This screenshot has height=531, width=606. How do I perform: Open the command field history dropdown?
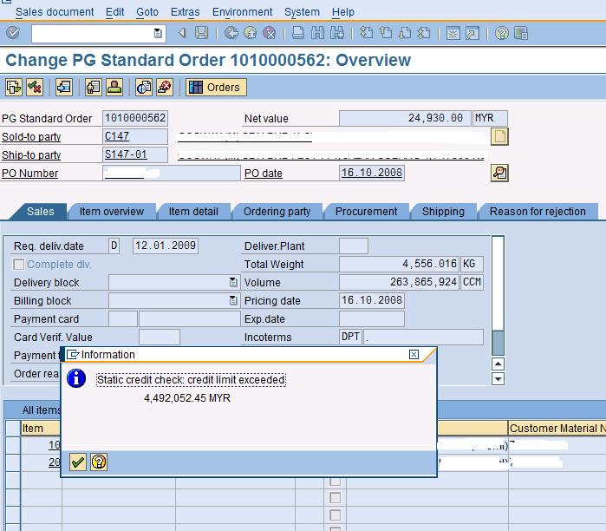[x=158, y=33]
